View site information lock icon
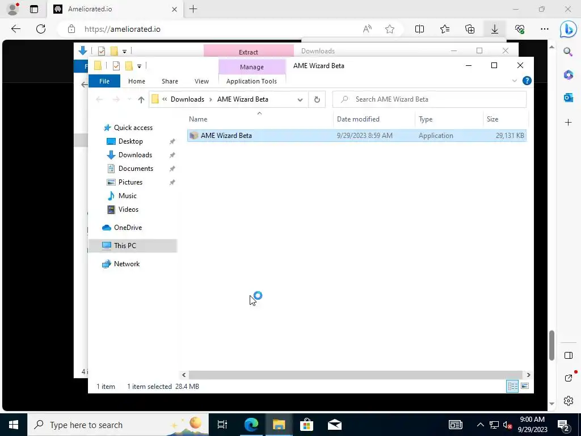Image resolution: width=581 pixels, height=436 pixels. [x=71, y=29]
